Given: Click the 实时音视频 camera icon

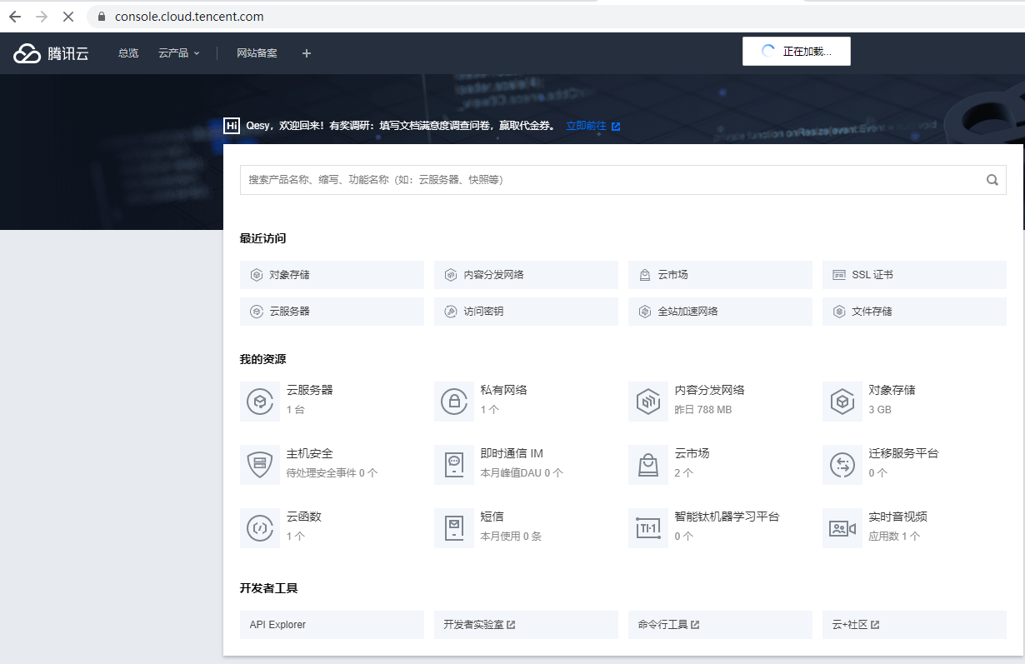Looking at the screenshot, I should coord(842,528).
